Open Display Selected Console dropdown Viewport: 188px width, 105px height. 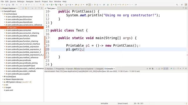[176, 69]
